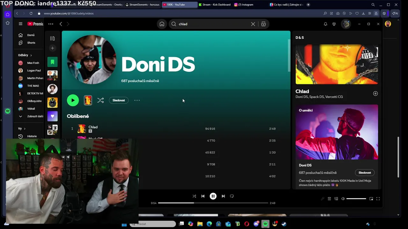Open the Spotify three-dot app menu
Image resolution: width=408 pixels, height=229 pixels.
point(51,24)
